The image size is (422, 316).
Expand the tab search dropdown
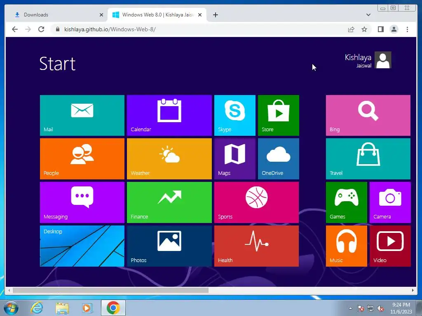368,15
